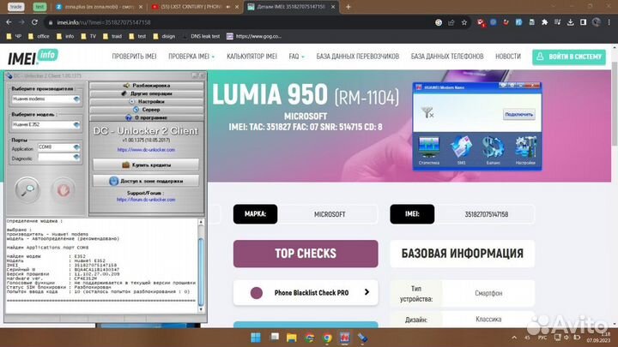Click Подключить button in Huawei Modem Nano

pos(518,115)
